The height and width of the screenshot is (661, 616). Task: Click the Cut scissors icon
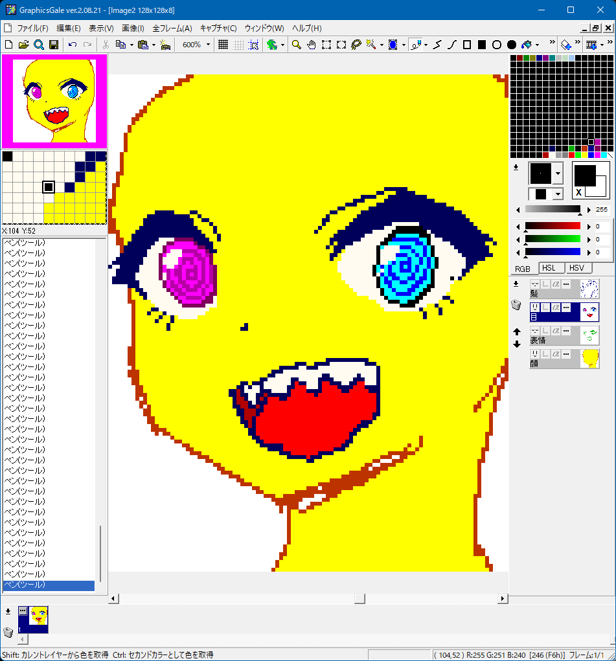tap(106, 44)
